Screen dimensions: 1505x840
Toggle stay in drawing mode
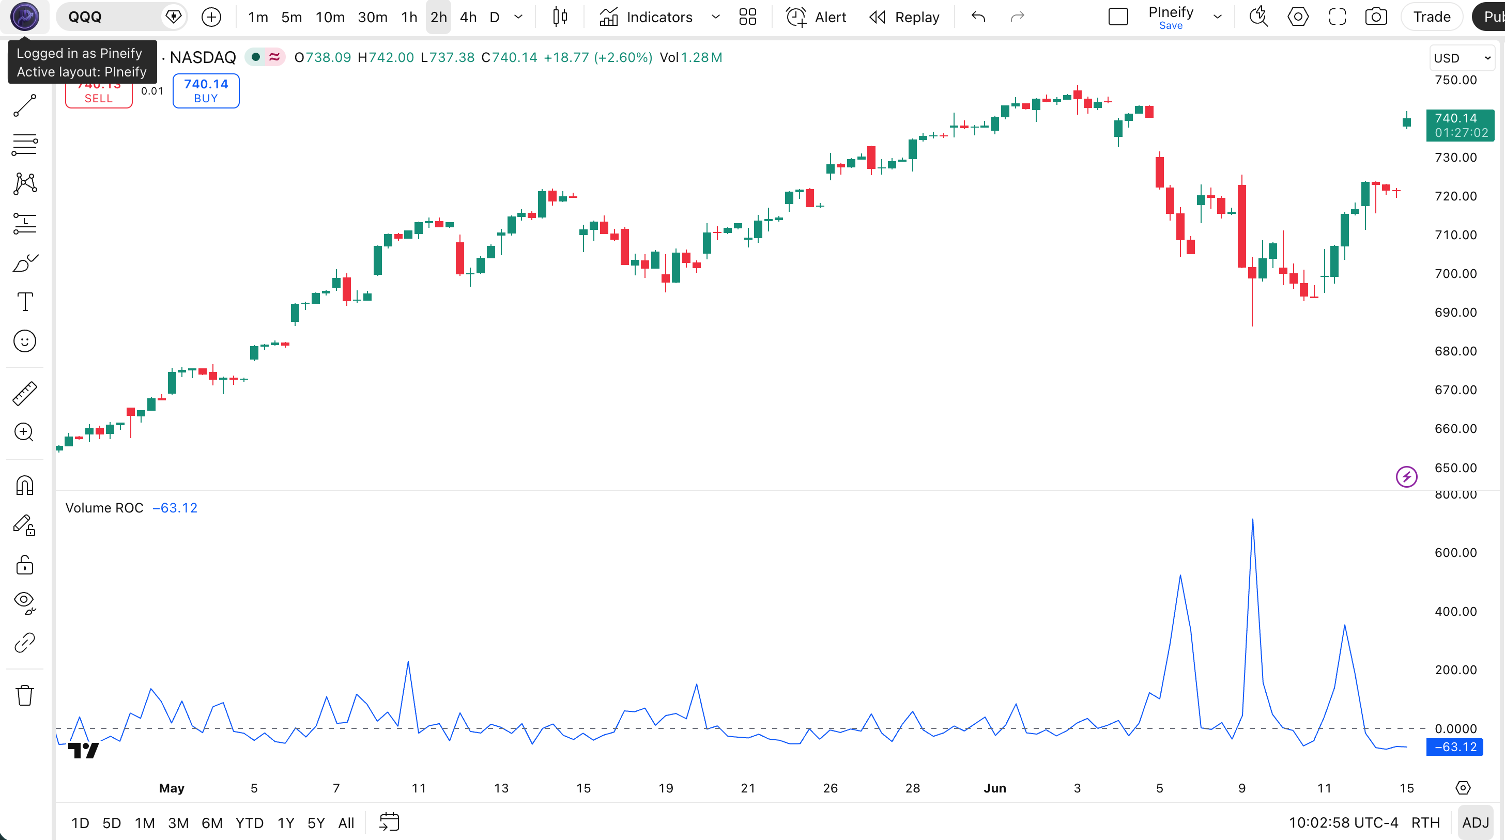point(24,525)
